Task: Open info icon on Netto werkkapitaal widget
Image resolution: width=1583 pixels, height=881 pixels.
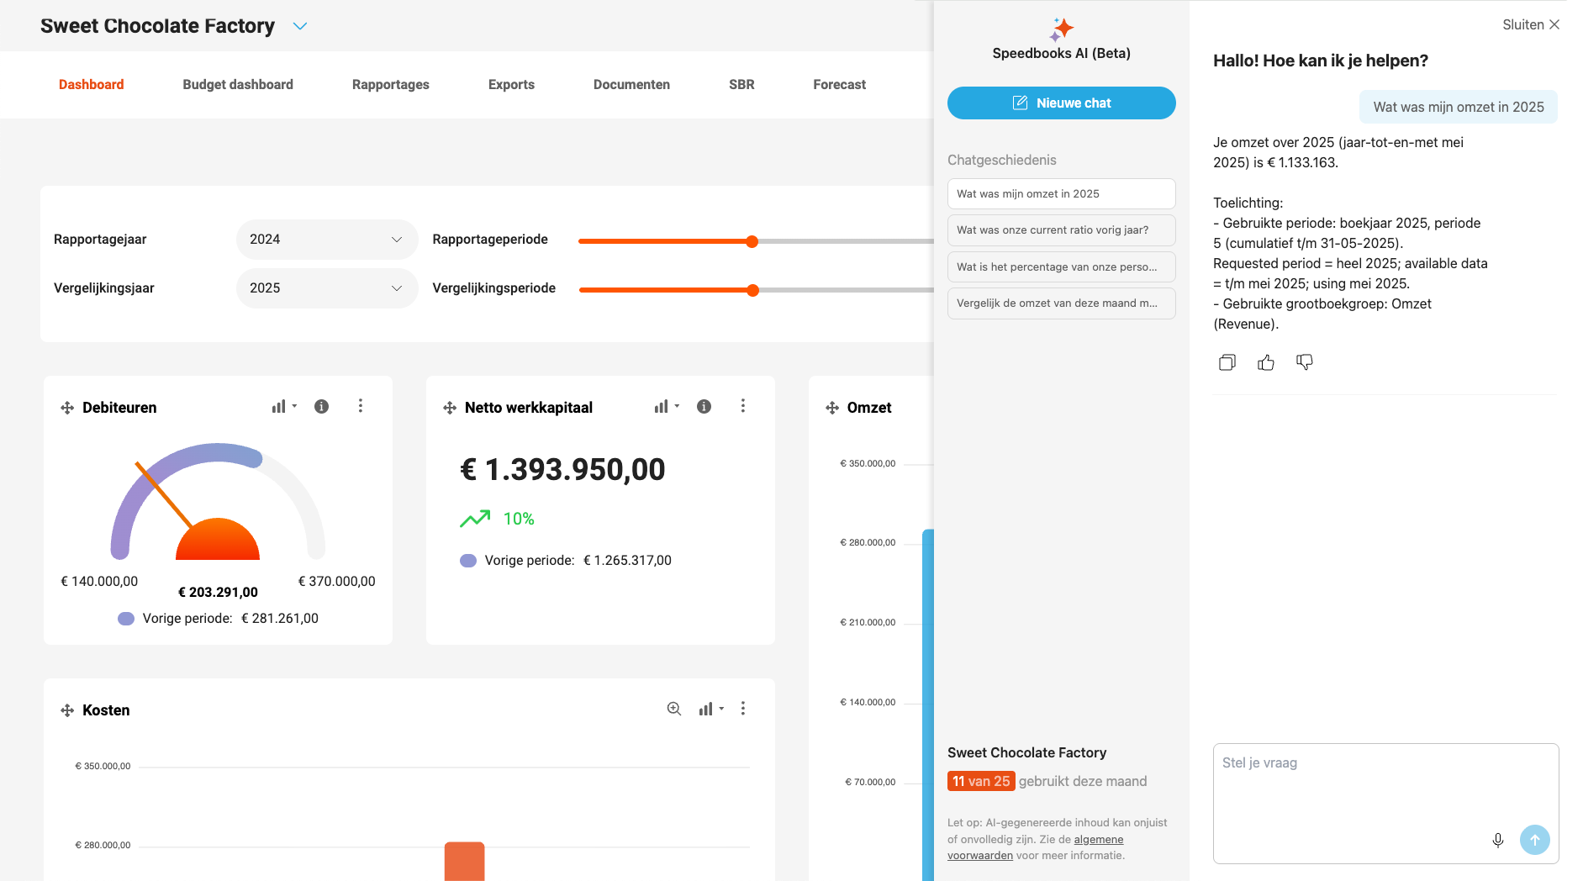Action: click(x=704, y=407)
